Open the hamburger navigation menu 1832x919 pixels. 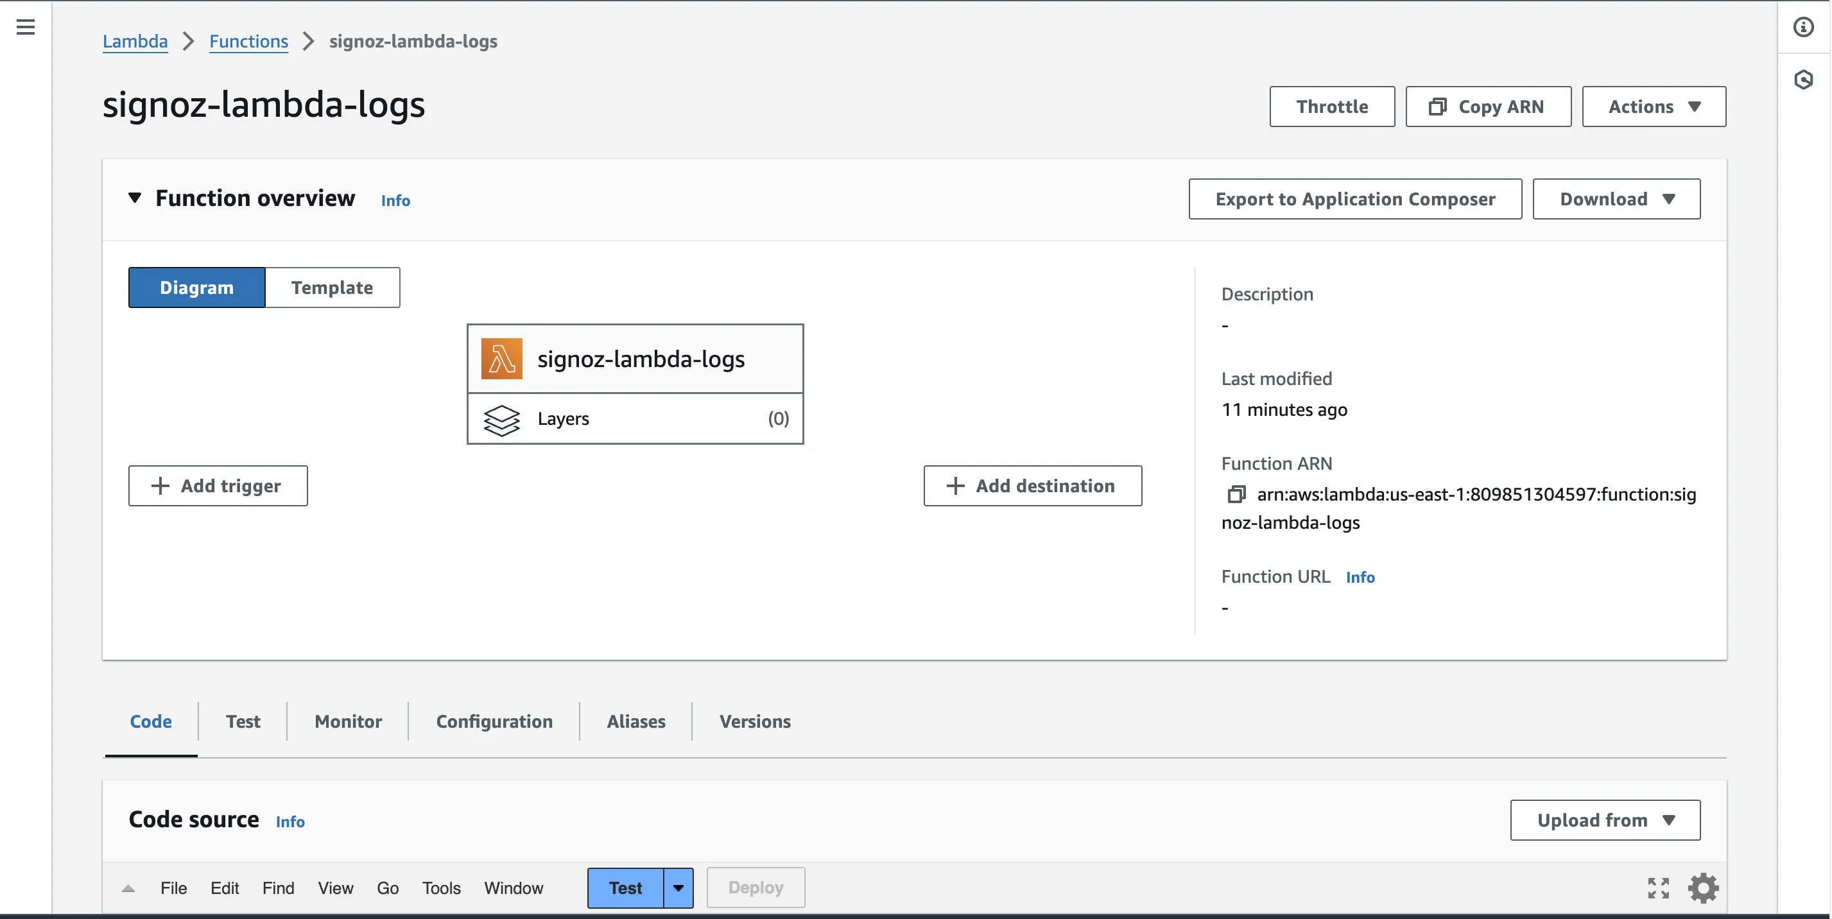(x=26, y=27)
